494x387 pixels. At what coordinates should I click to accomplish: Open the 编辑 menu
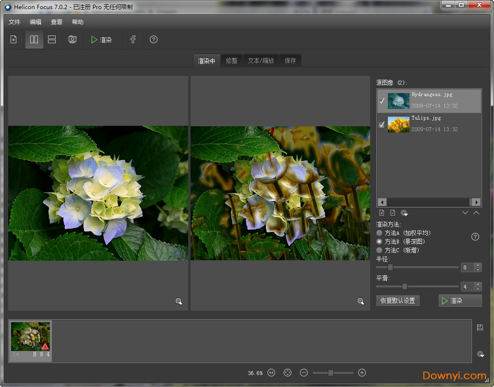[36, 22]
